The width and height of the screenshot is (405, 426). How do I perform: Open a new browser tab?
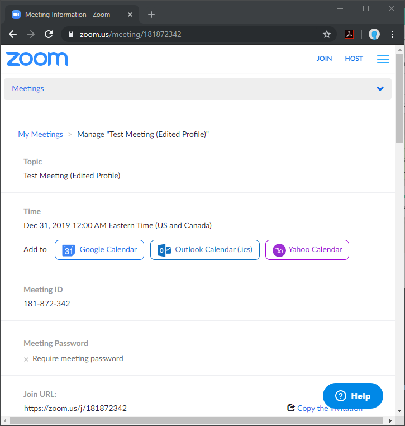(151, 15)
